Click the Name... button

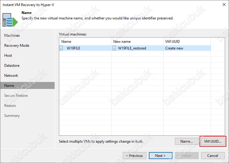pos(186,141)
